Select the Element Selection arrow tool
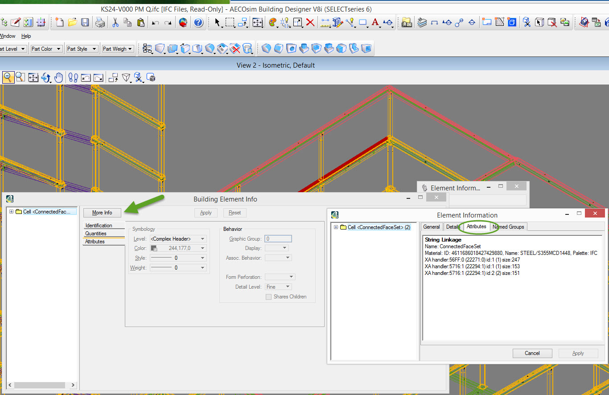Image resolution: width=609 pixels, height=395 pixels. [x=218, y=22]
